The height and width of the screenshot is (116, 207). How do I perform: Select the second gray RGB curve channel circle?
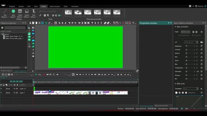pos(180,93)
